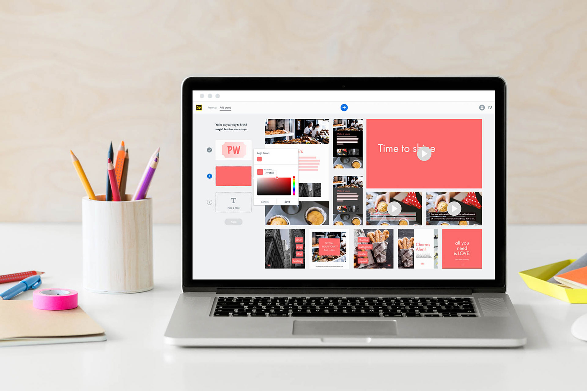Click the 'Cancel' button in Logo Colors dialog

265,203
